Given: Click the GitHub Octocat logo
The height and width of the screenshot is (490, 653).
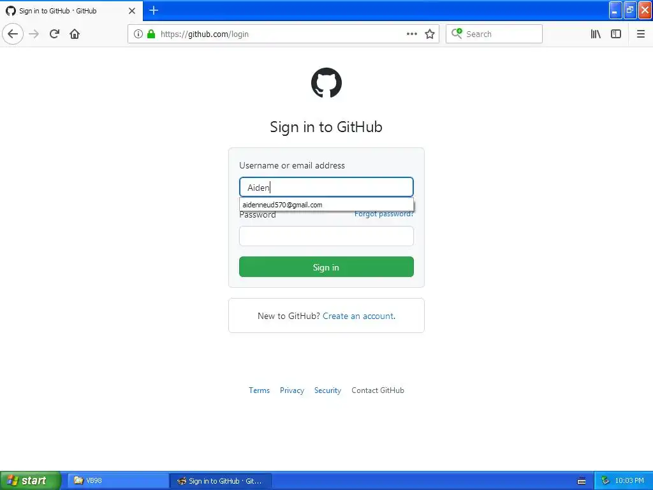Looking at the screenshot, I should coord(326,82).
